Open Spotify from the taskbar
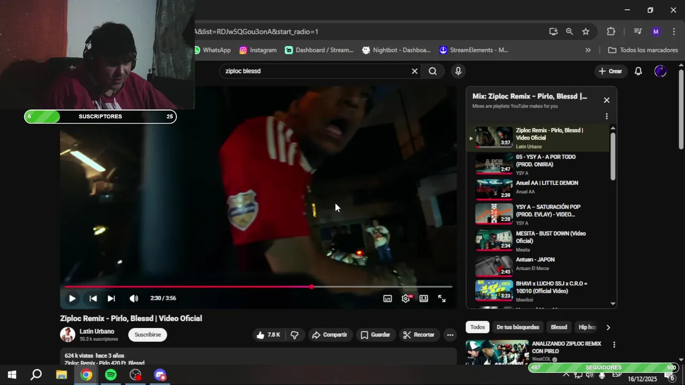 tap(111, 375)
